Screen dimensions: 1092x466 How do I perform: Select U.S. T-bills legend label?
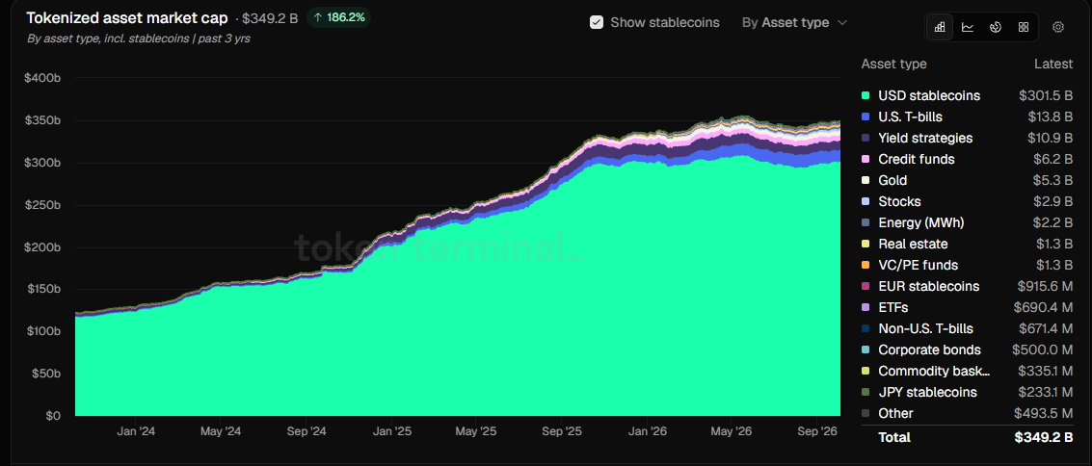910,116
